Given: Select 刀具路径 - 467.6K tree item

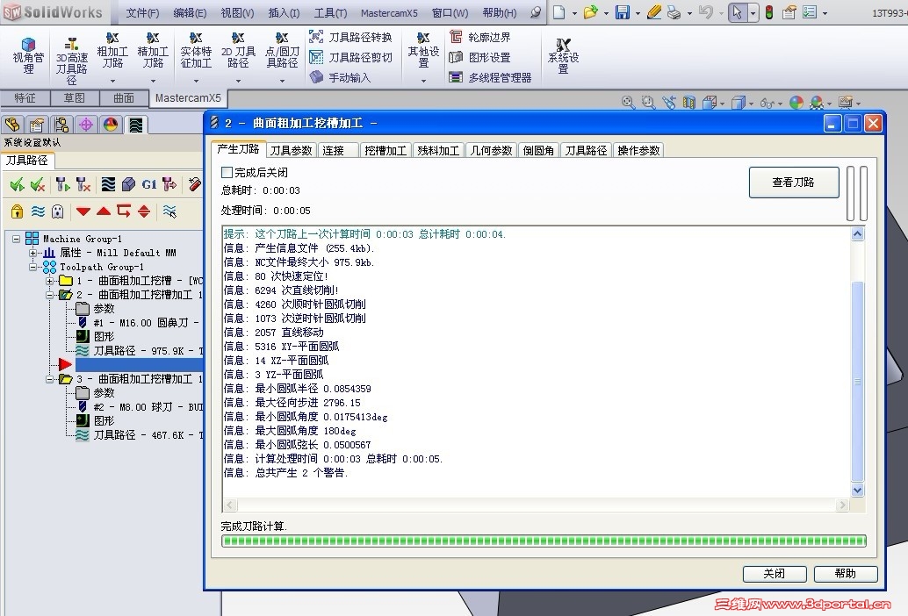Looking at the screenshot, I should coord(140,435).
